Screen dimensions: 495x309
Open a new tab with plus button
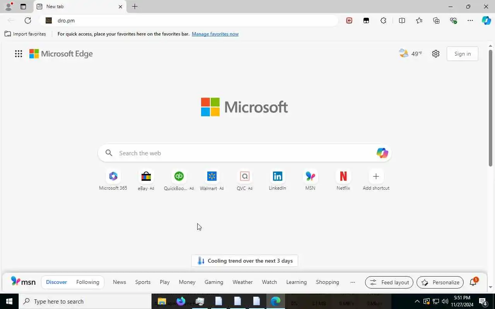coord(135,7)
